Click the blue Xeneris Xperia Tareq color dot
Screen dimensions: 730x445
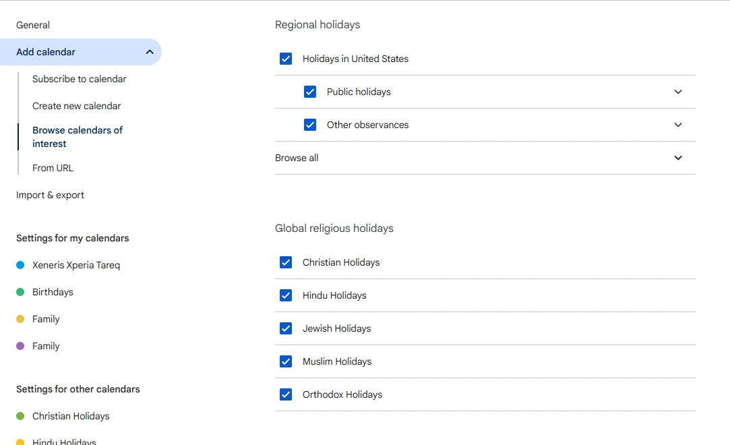(20, 265)
